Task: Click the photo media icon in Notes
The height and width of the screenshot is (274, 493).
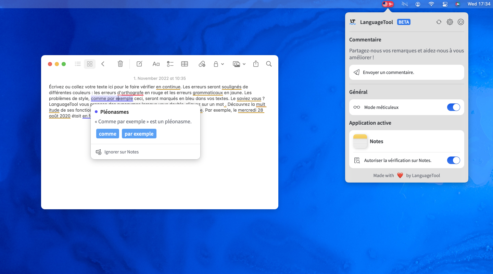Action: (x=236, y=64)
